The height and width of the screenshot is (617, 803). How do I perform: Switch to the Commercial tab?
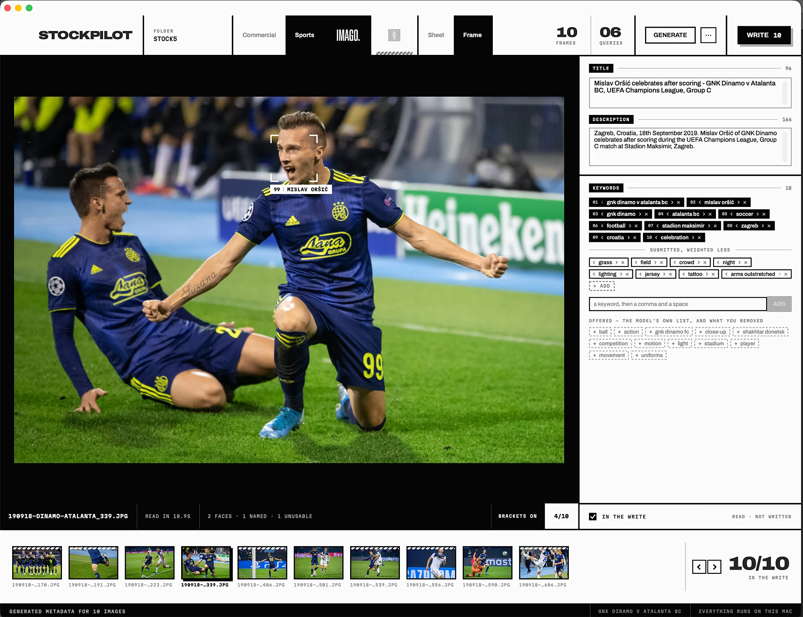coord(259,35)
